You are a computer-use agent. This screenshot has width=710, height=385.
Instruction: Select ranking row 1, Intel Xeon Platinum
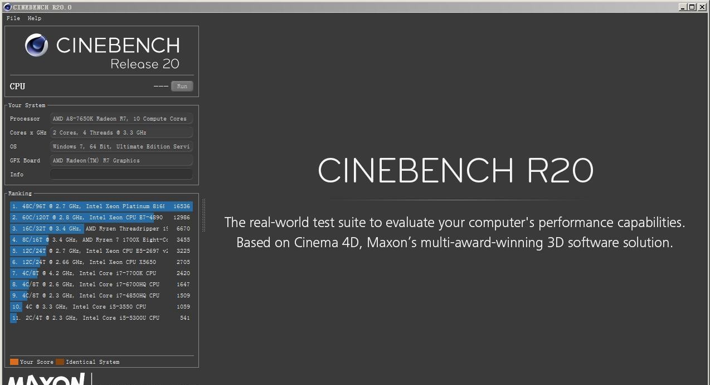101,206
